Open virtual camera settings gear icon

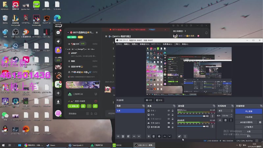pyautogui.click(x=260, y=122)
